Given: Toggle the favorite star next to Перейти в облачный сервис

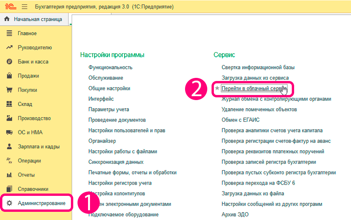Looking at the screenshot, I should point(217,88).
